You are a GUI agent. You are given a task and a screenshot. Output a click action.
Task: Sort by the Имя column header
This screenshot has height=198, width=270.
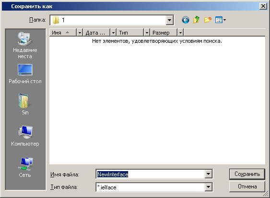(63, 33)
